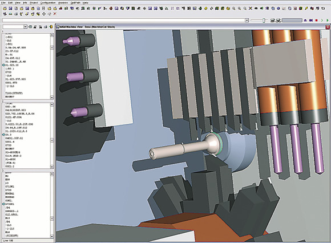The image size is (331, 243).
Task: Click the first magnifying glass zoom icon
Action: tap(233, 9)
